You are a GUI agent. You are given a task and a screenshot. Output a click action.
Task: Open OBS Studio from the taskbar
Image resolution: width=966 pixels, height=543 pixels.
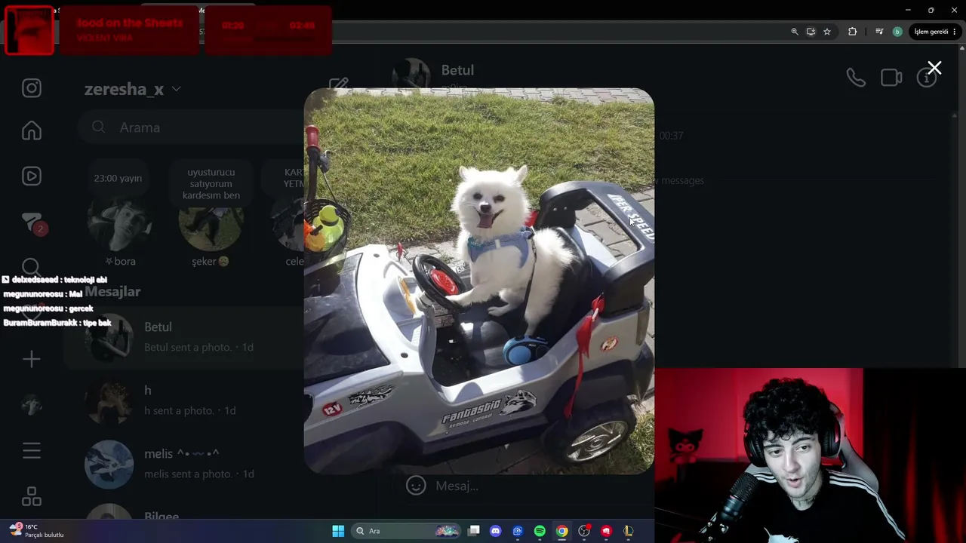pos(584,531)
